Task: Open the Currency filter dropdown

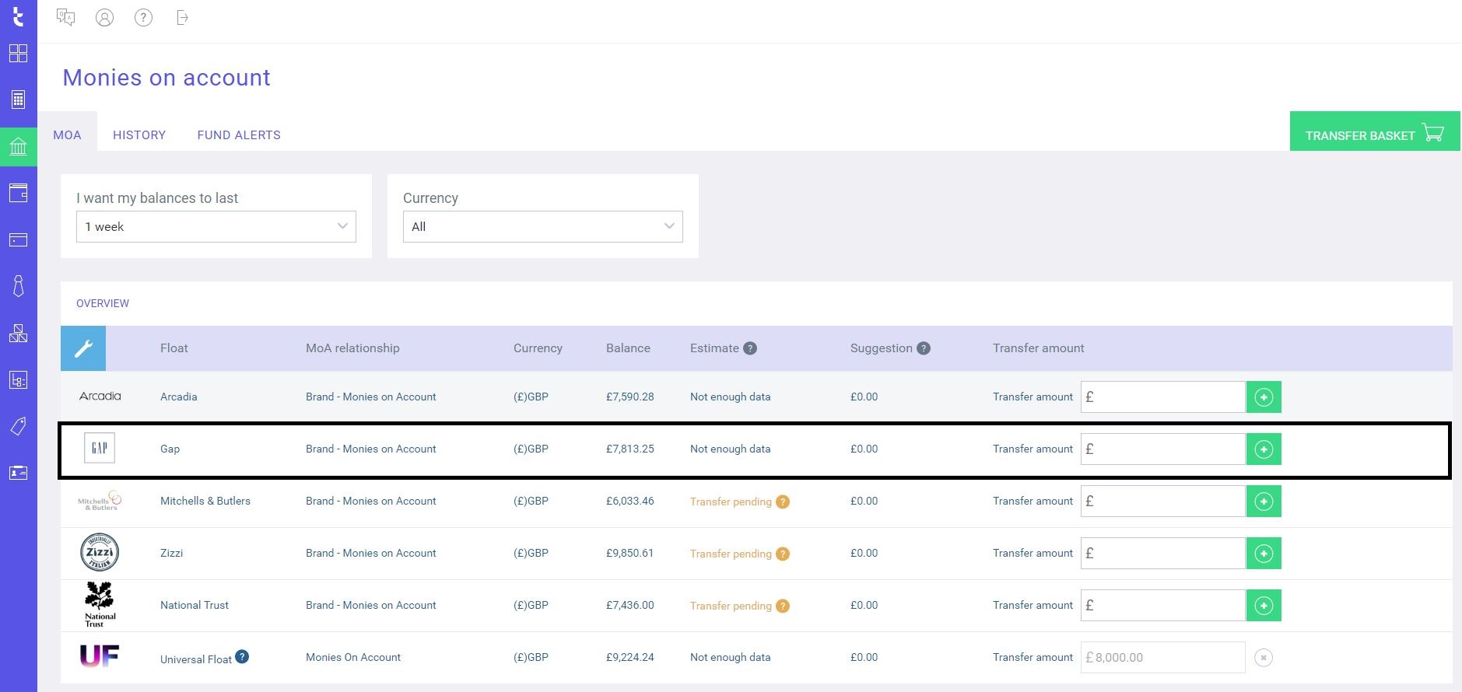Action: [x=542, y=226]
